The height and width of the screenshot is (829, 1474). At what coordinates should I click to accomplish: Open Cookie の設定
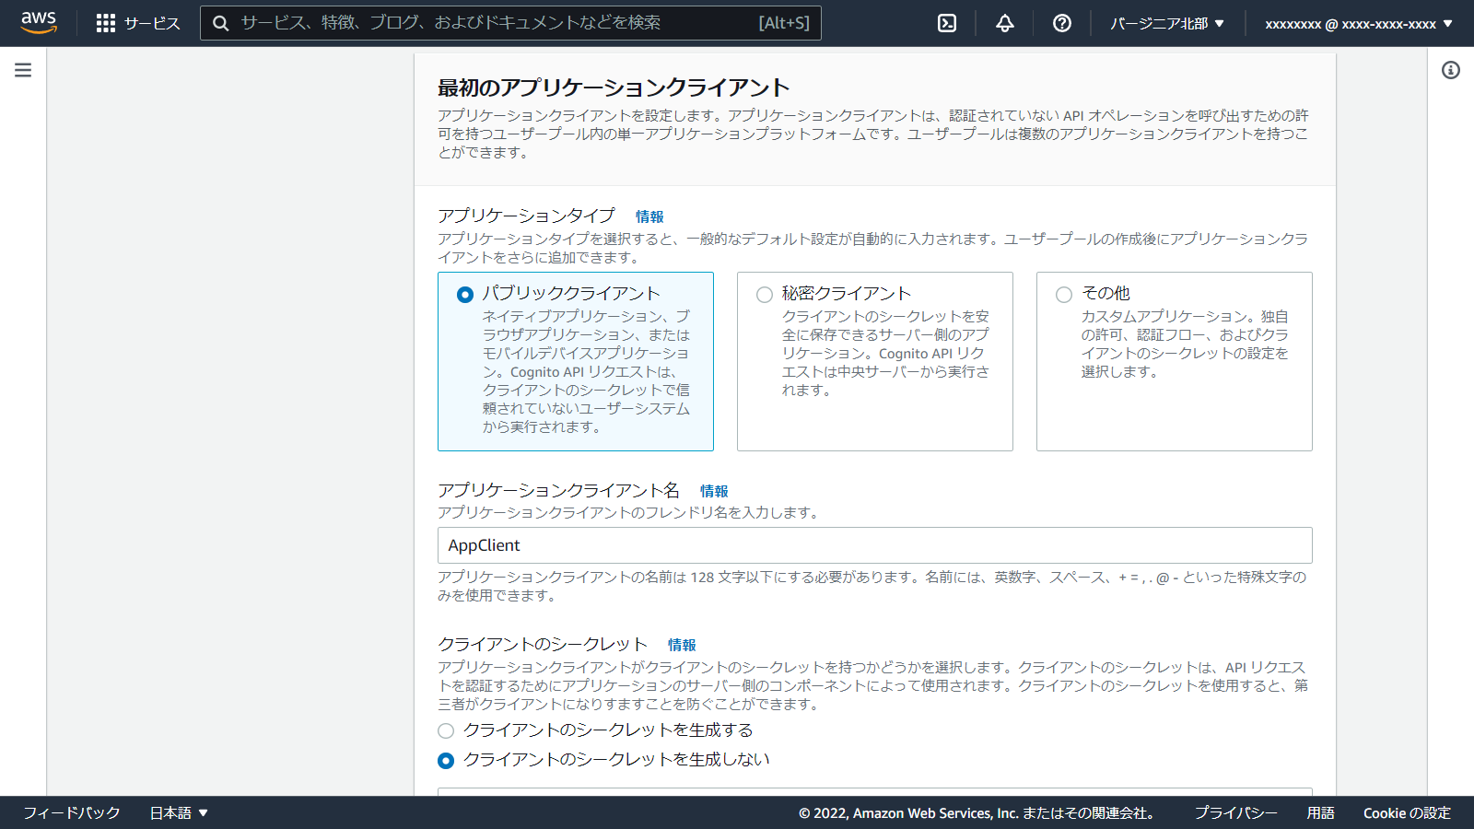click(1408, 812)
